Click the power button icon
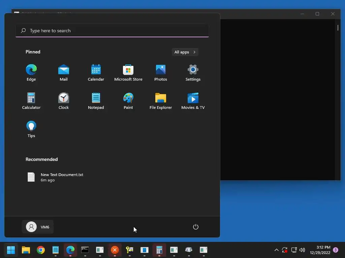The height and width of the screenshot is (258, 345). pyautogui.click(x=196, y=227)
